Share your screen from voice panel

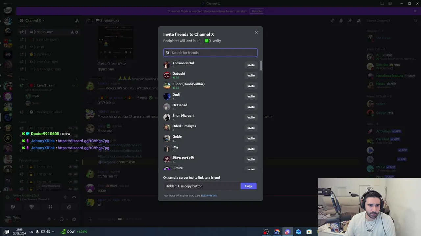click(x=32, y=207)
